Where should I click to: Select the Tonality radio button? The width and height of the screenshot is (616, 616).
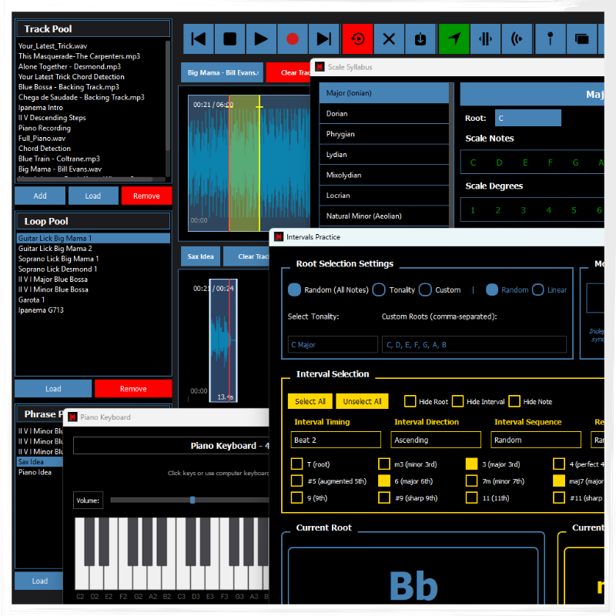379,290
